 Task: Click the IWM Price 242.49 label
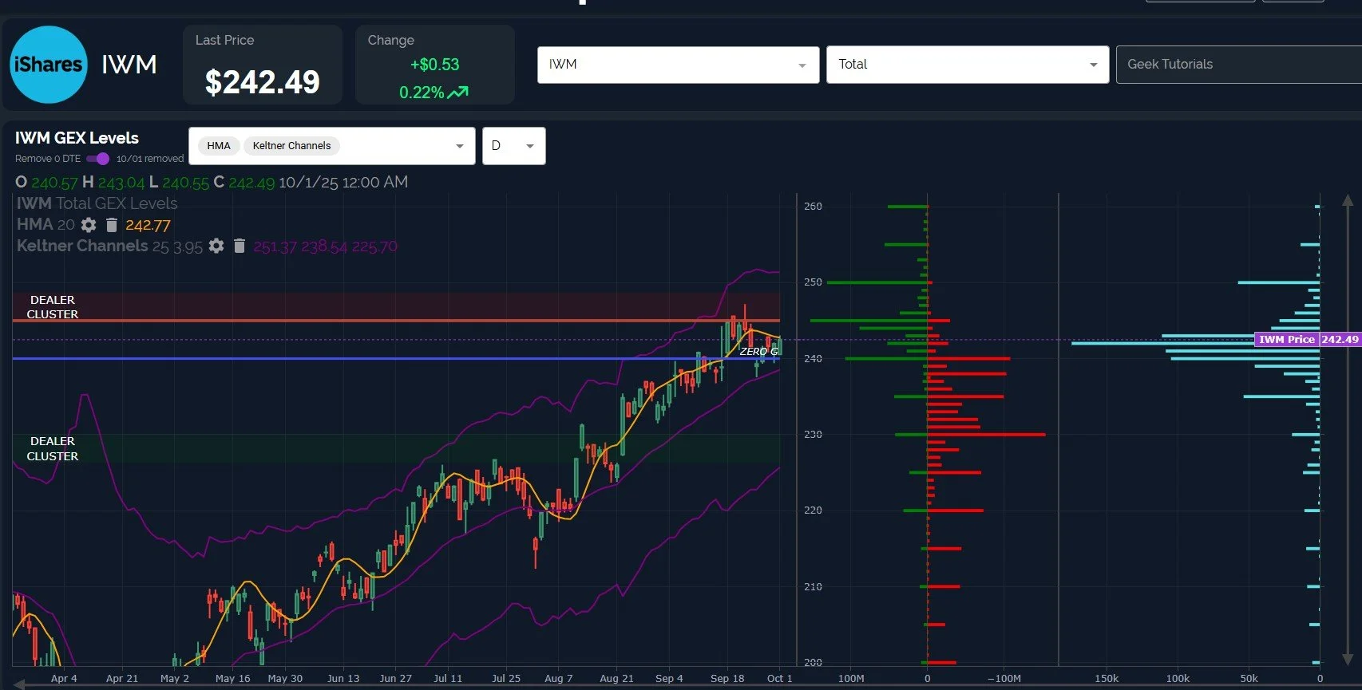[1308, 339]
